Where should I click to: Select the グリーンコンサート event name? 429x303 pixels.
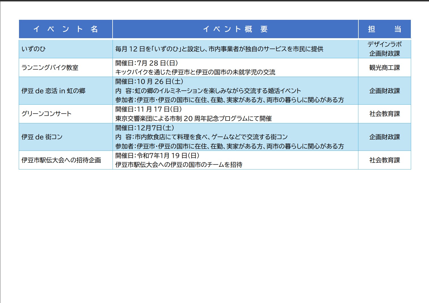[x=47, y=114]
